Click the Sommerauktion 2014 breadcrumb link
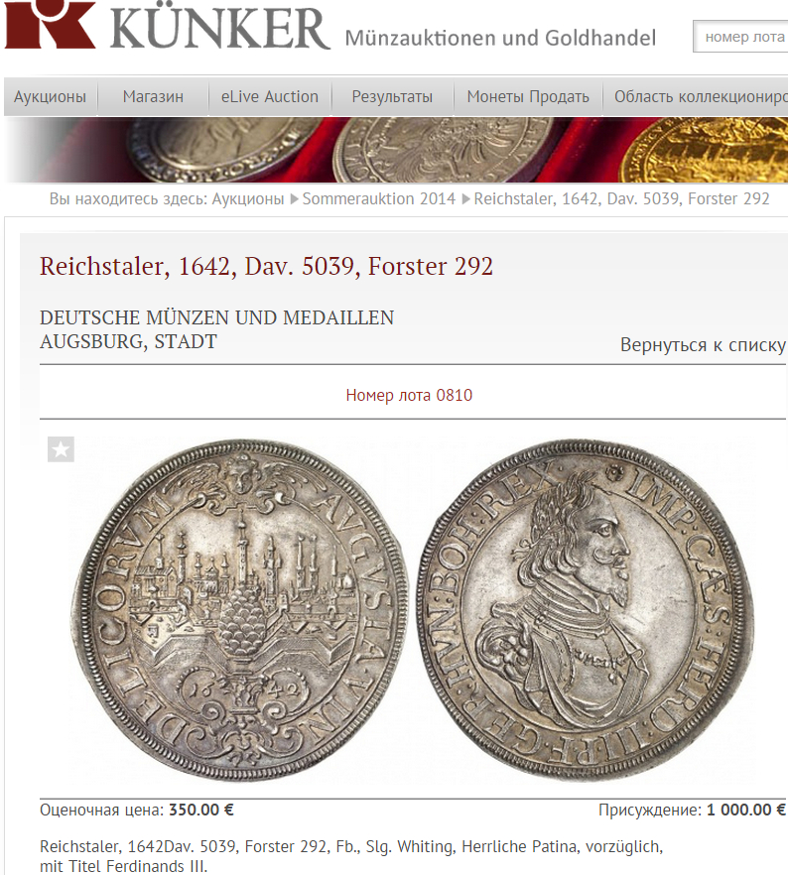 pyautogui.click(x=379, y=198)
